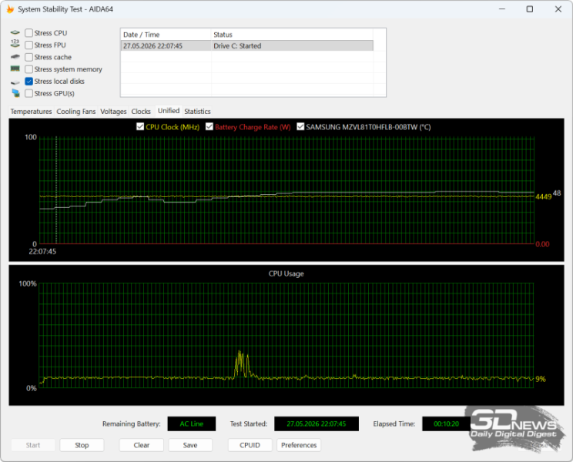Open Preferences

(x=299, y=445)
